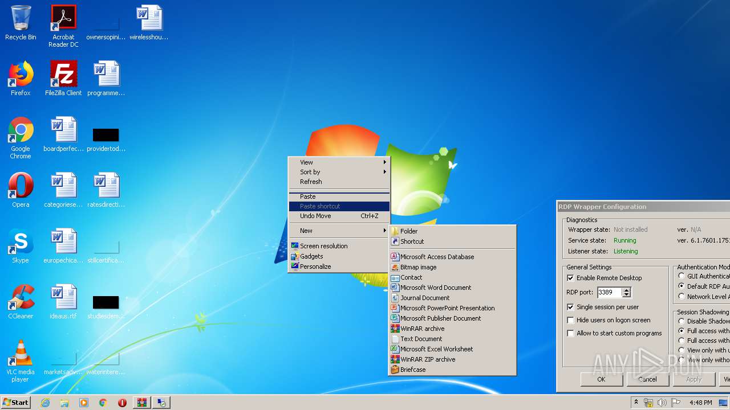Select the Opera desktop shortcut
This screenshot has width=730, height=410.
click(x=21, y=190)
